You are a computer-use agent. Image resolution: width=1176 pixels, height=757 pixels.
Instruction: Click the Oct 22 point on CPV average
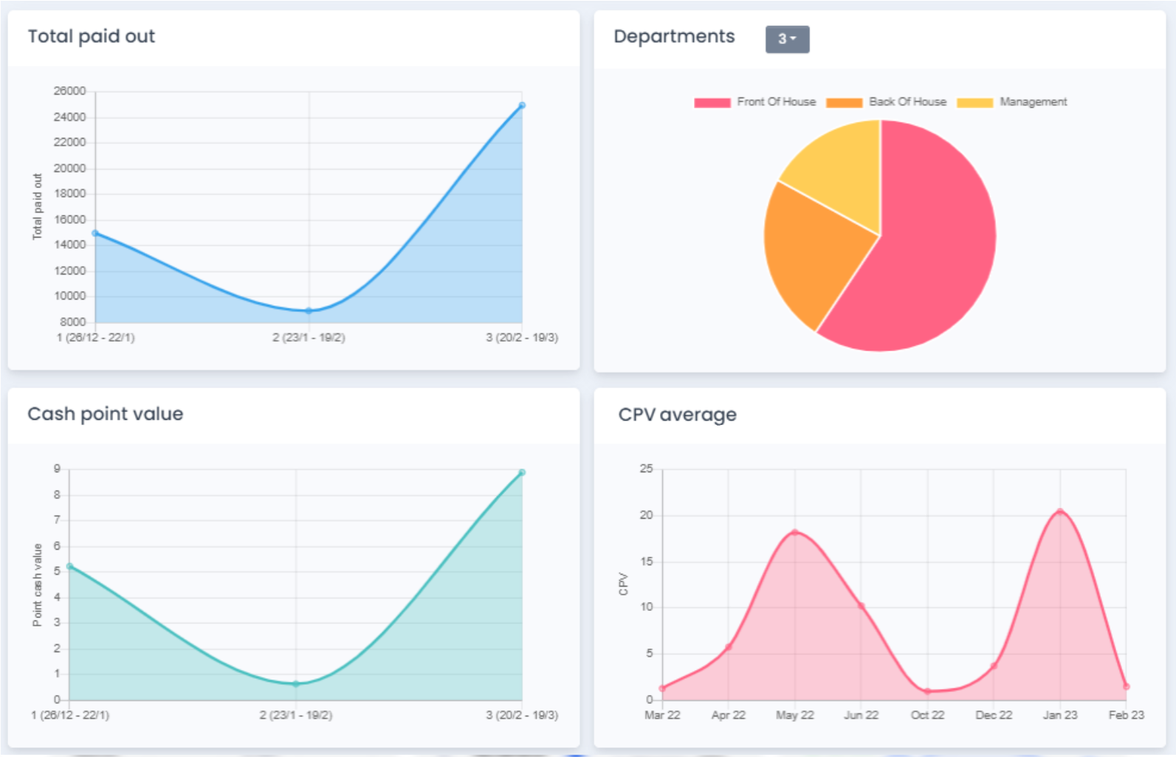(927, 691)
